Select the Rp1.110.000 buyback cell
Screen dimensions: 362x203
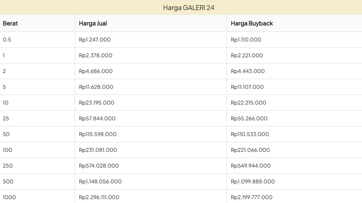tap(246, 40)
